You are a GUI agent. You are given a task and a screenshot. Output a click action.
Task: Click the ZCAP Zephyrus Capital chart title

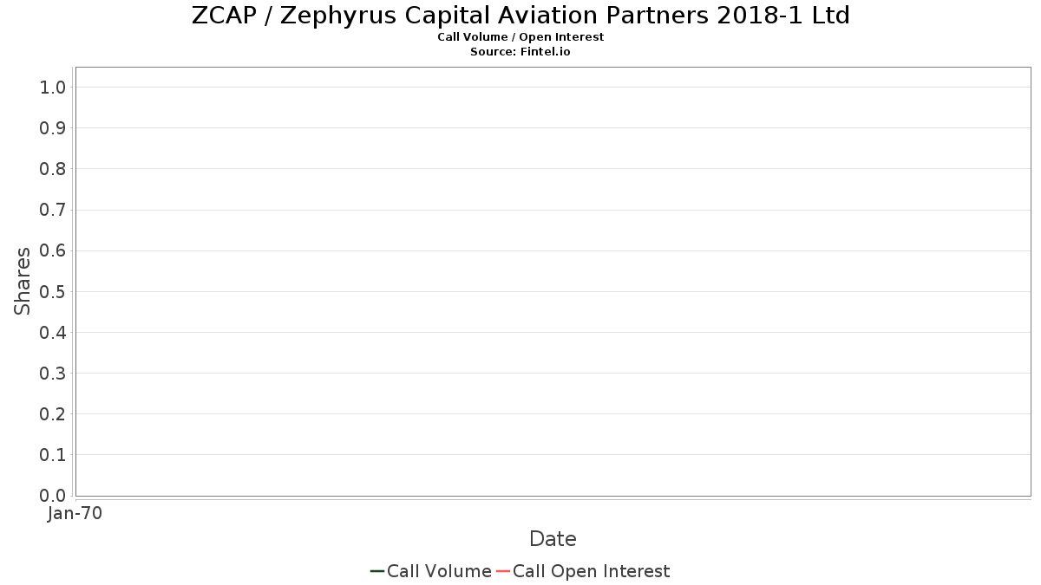pos(520,16)
